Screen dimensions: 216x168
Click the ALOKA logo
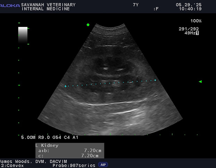coord(10,6)
